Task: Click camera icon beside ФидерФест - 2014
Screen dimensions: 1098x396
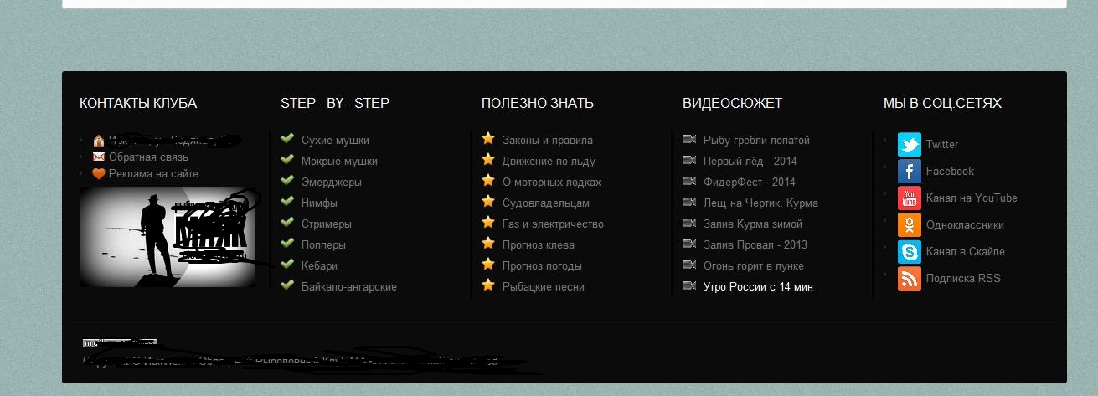Action: click(689, 181)
